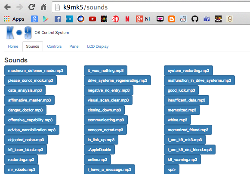Go to the Panel tab

point(74,46)
